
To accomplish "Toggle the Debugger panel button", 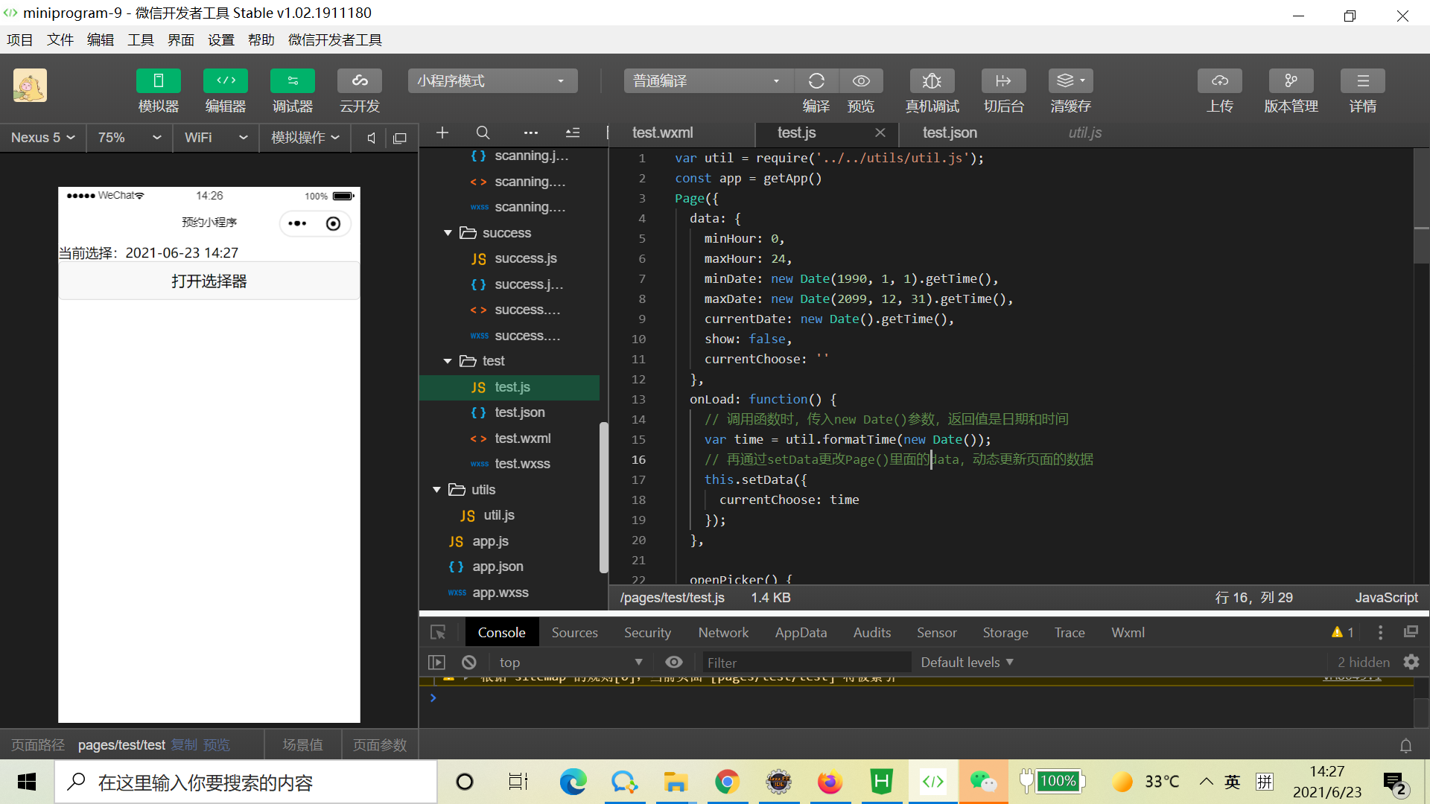I will 292,81.
